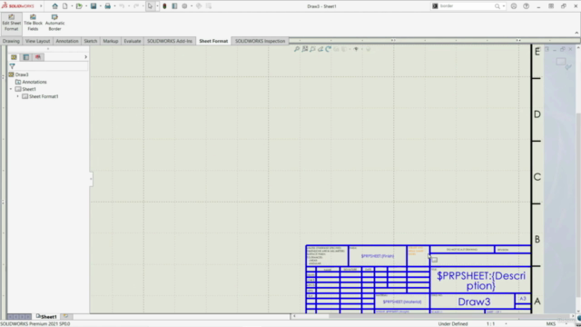Select the third manager panel tab icon
Viewport: 581px width, 327px height.
click(38, 57)
